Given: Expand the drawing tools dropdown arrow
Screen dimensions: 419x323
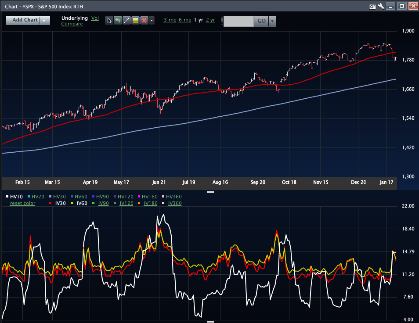Looking at the screenshot, I should [x=152, y=20].
